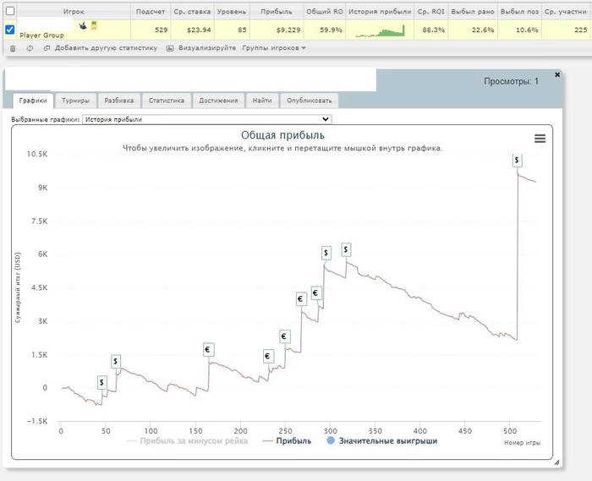
Task: Click the shark icon in player row
Action: coord(83,25)
